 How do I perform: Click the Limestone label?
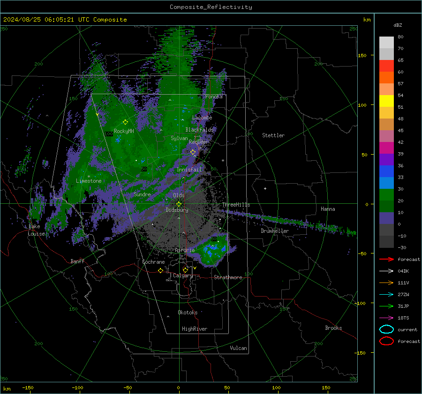click(x=89, y=181)
